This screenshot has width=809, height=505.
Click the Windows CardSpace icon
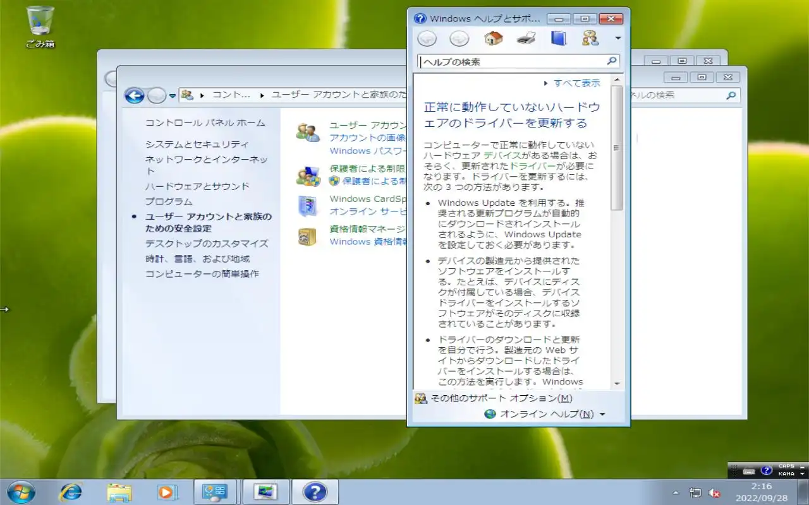pyautogui.click(x=307, y=206)
